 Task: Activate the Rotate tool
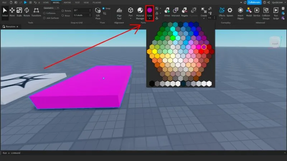pos(27,12)
